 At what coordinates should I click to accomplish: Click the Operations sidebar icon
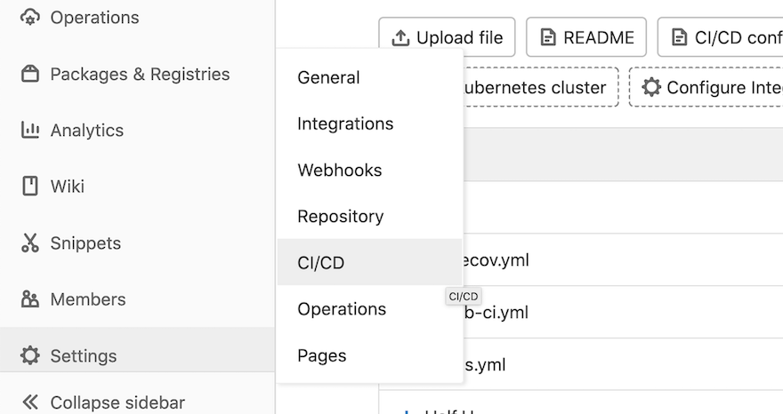pyautogui.click(x=30, y=17)
